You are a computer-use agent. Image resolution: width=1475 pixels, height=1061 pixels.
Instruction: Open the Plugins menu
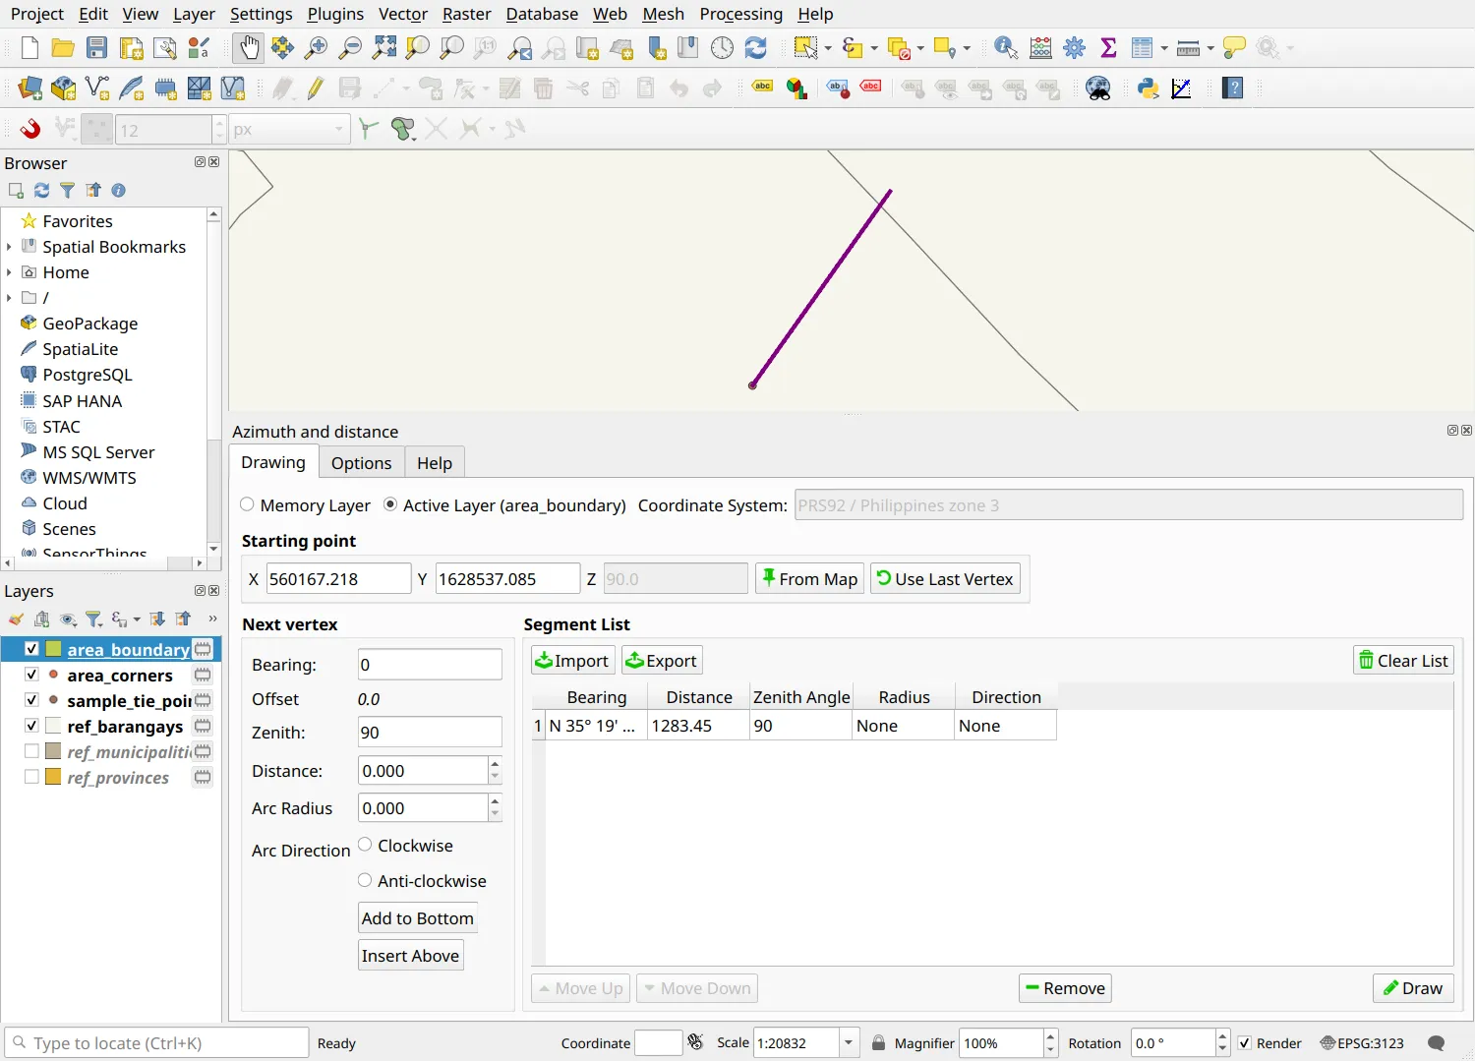point(335,14)
